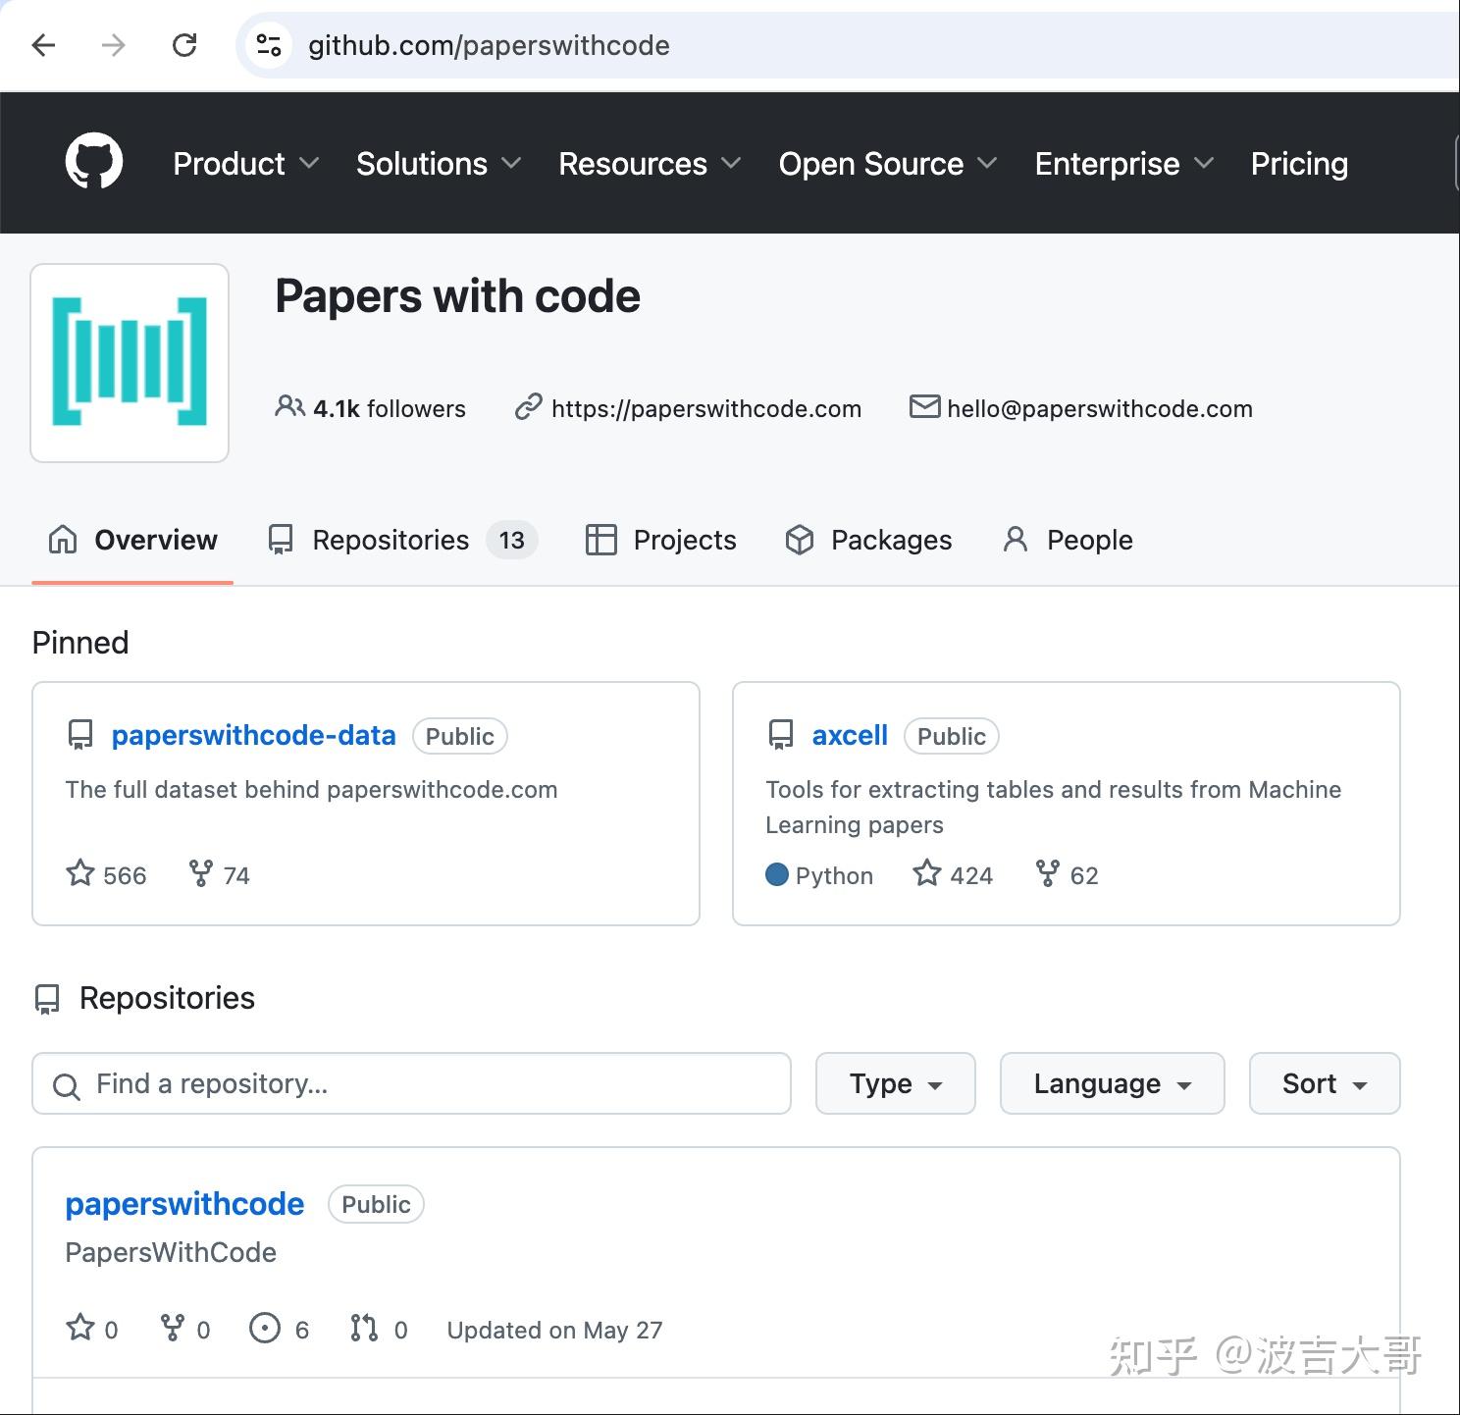
Task: Click the GitHub home logo
Action: tap(93, 162)
